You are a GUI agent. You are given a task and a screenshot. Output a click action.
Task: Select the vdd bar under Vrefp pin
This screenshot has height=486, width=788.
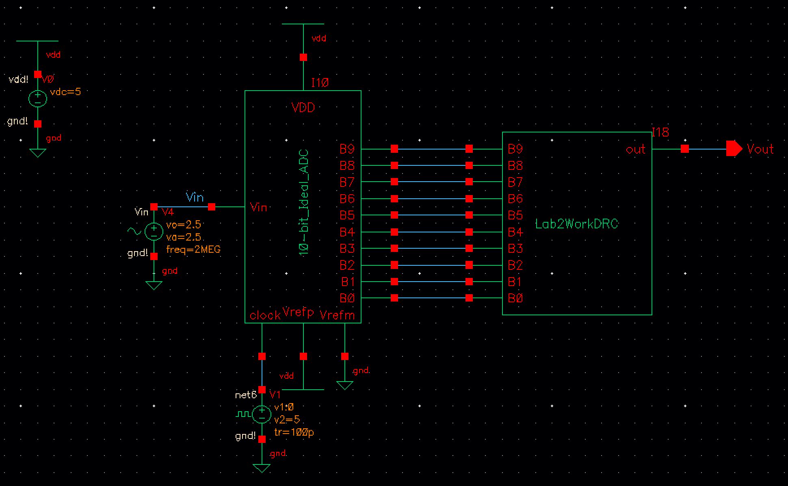(x=303, y=389)
